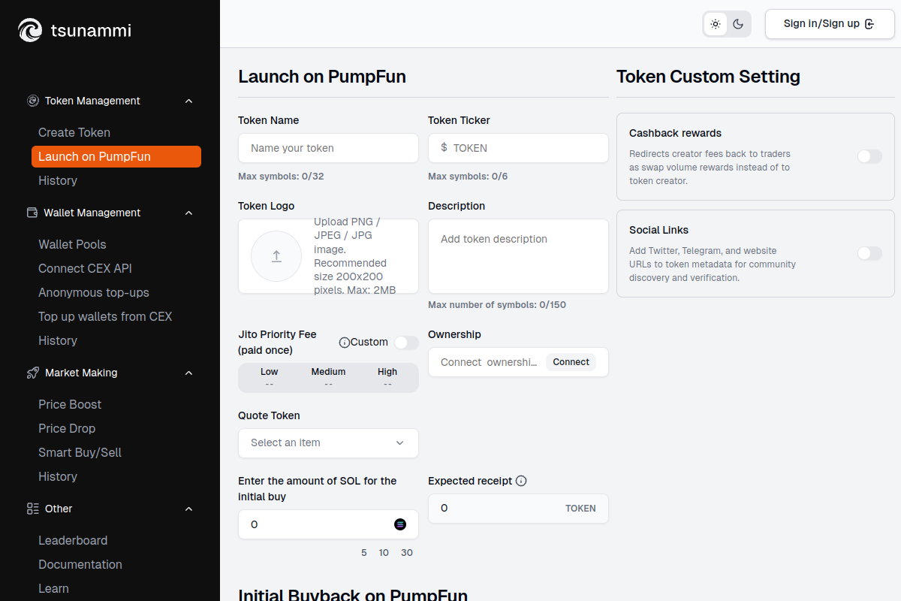Focus the SOL initial buy amount field
Viewport: 901px width, 601px height.
328,524
